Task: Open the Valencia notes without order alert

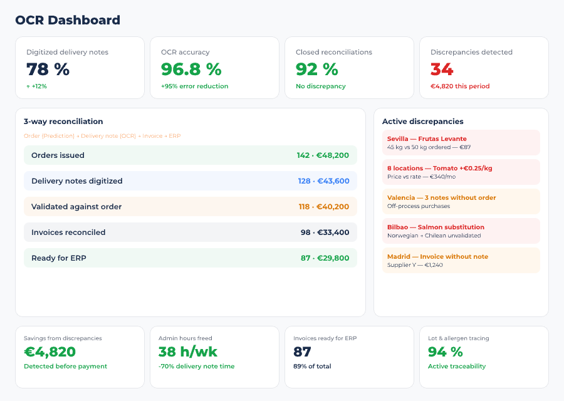Action: point(461,201)
